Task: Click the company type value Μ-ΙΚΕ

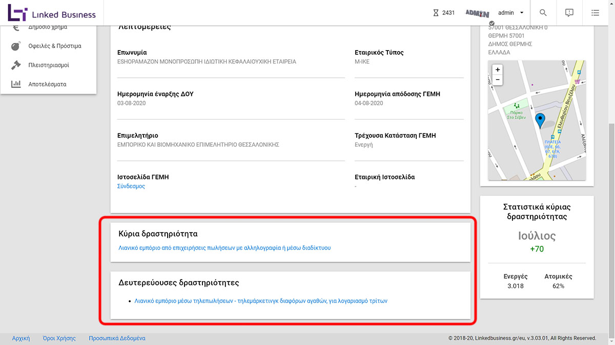Action: coord(362,61)
